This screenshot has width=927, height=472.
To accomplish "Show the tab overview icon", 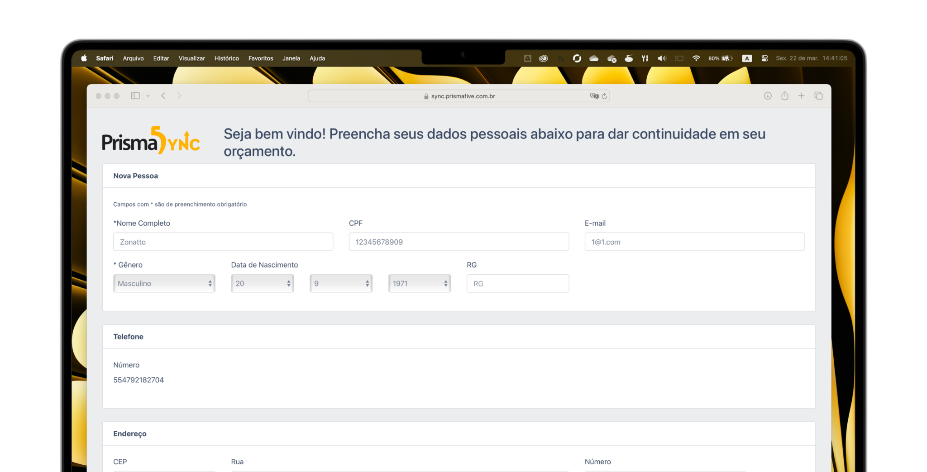I will pos(819,95).
